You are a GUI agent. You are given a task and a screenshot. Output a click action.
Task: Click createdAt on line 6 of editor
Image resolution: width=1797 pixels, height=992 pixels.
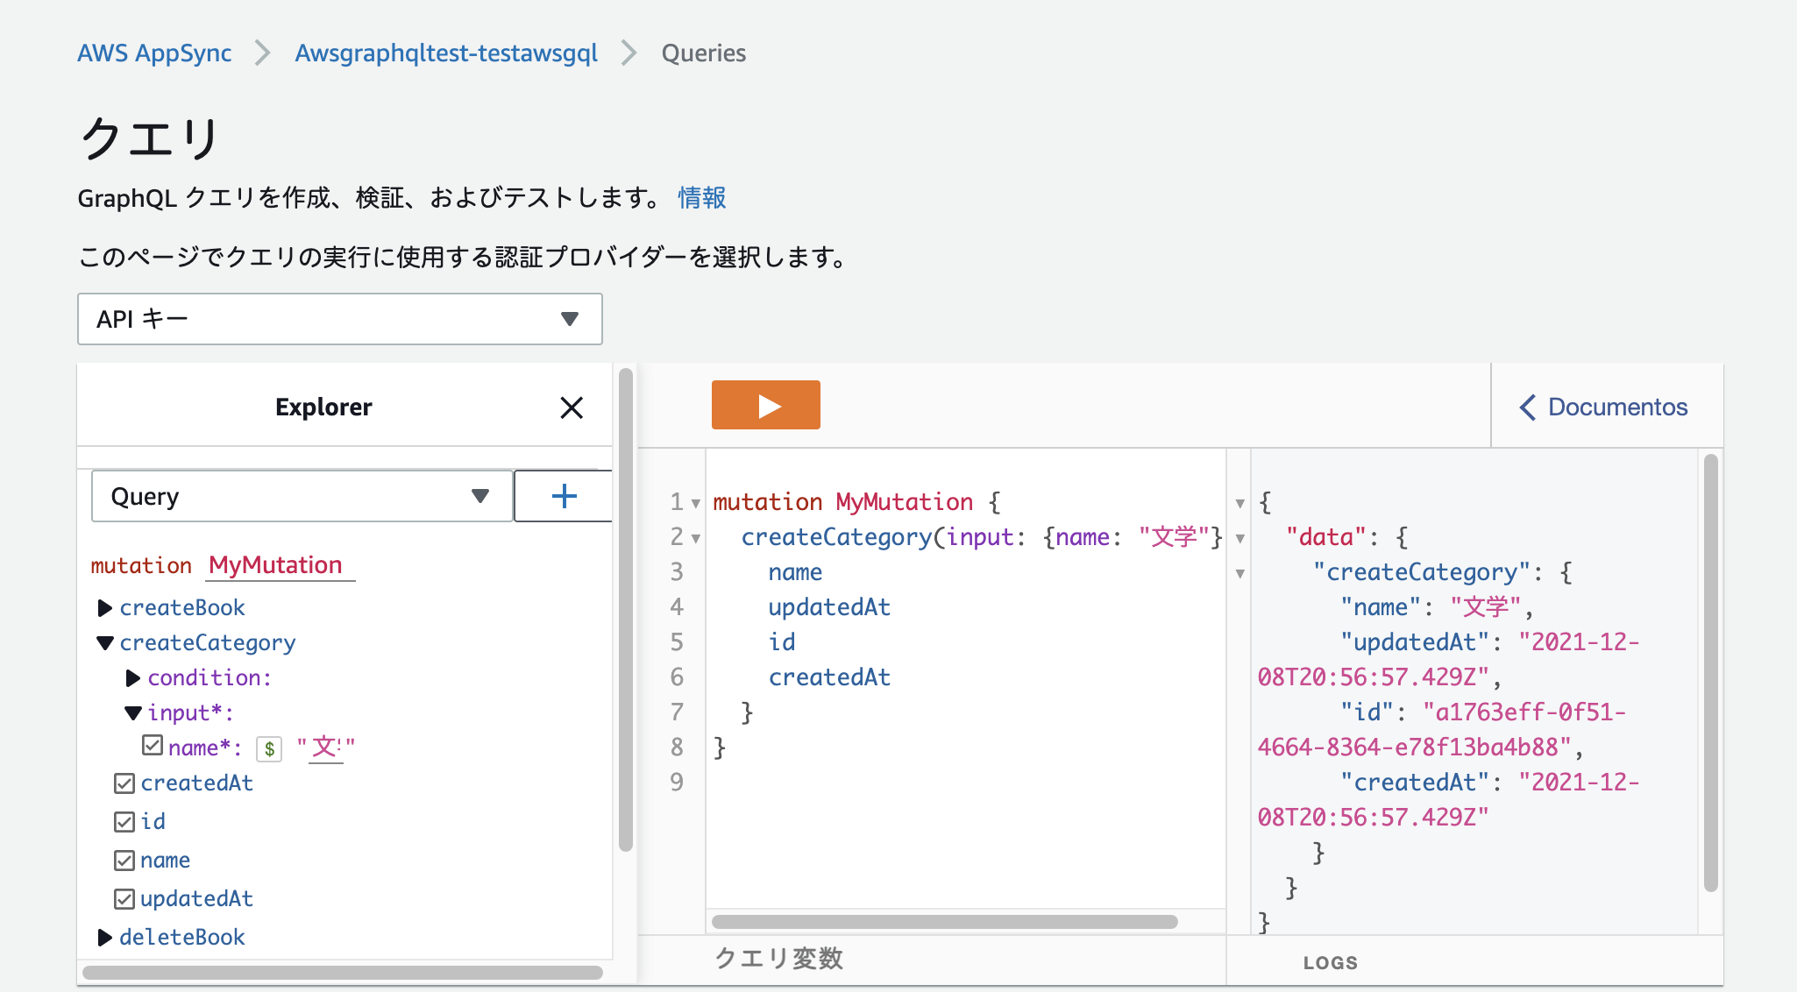tap(829, 677)
